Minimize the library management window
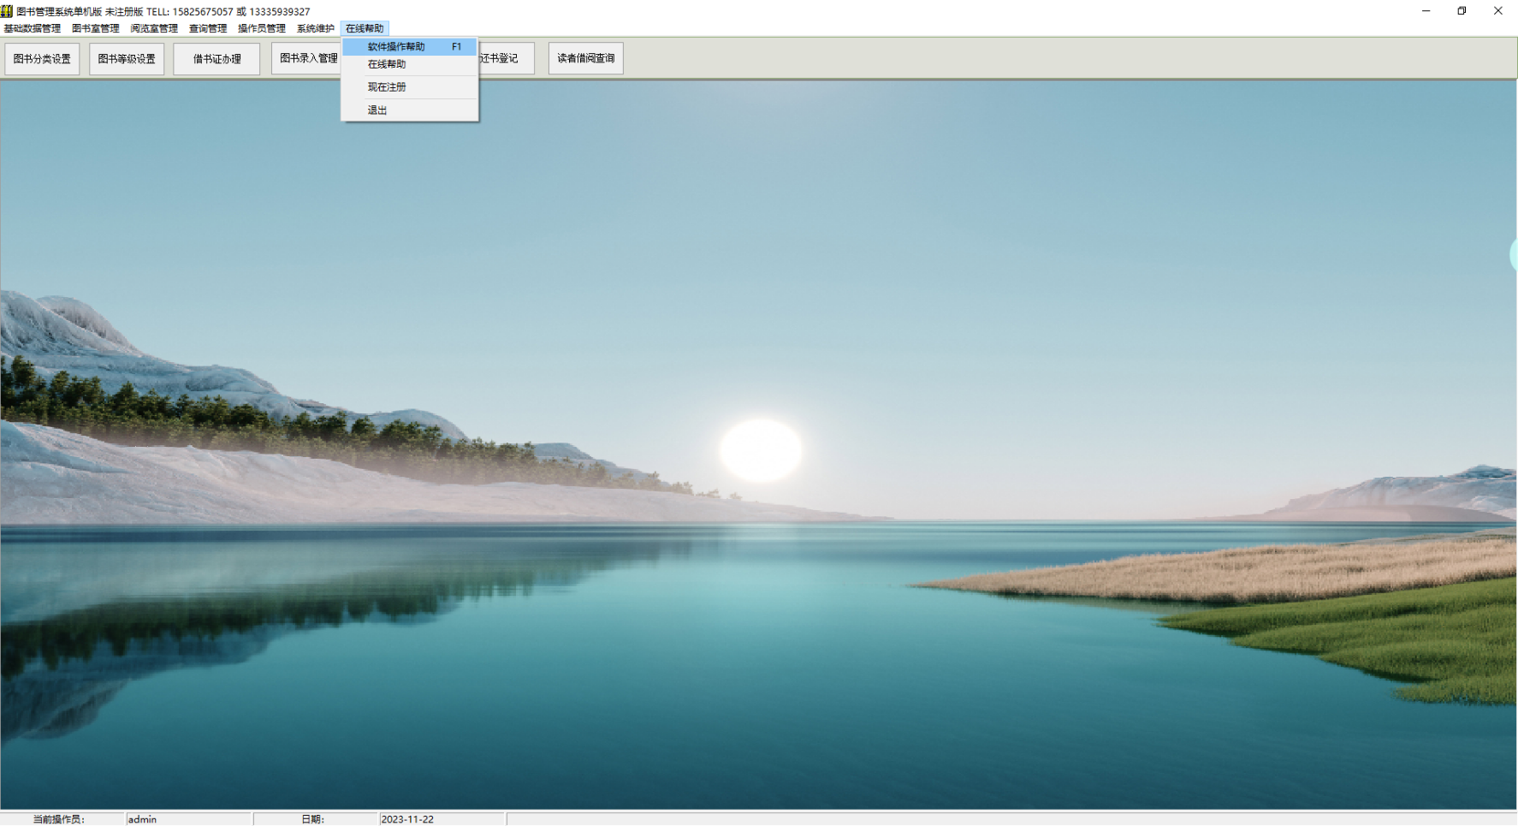This screenshot has width=1518, height=826. (1426, 11)
